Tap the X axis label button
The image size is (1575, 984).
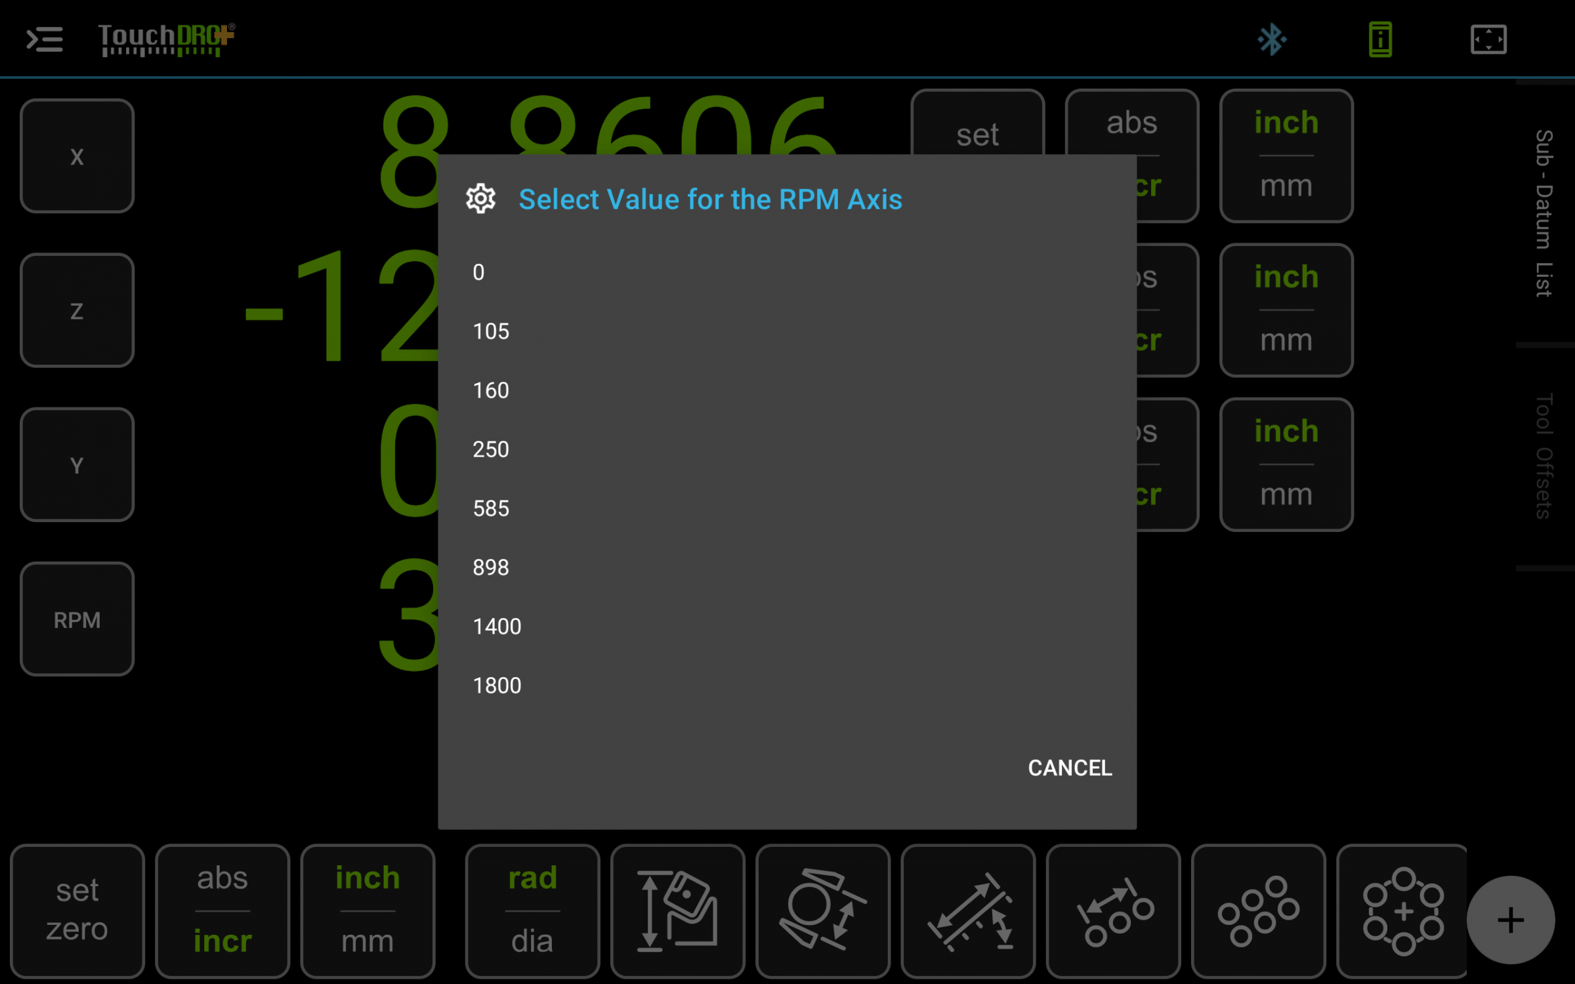click(x=77, y=156)
